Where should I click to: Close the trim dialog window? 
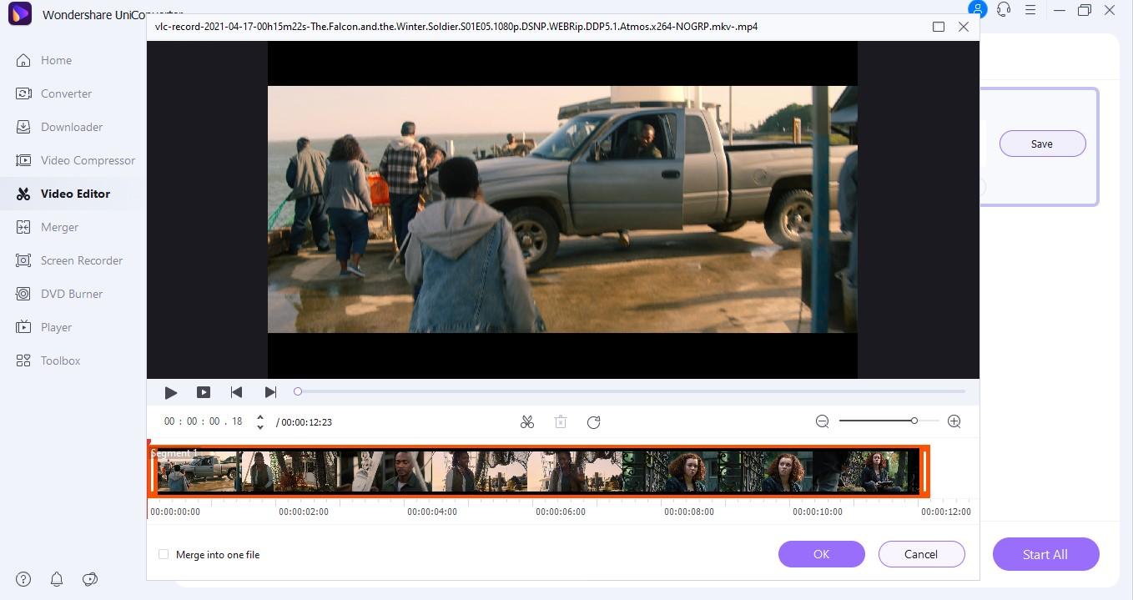[x=964, y=27]
